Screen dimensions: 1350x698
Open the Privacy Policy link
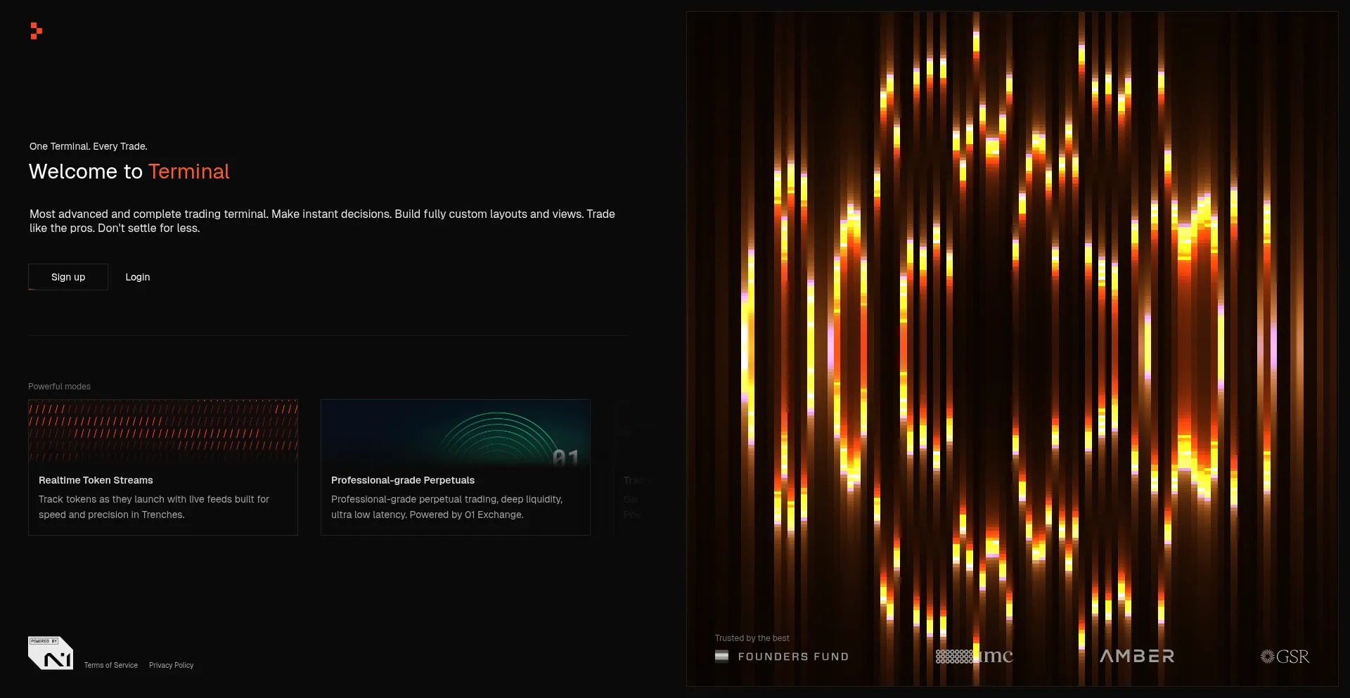(x=171, y=665)
